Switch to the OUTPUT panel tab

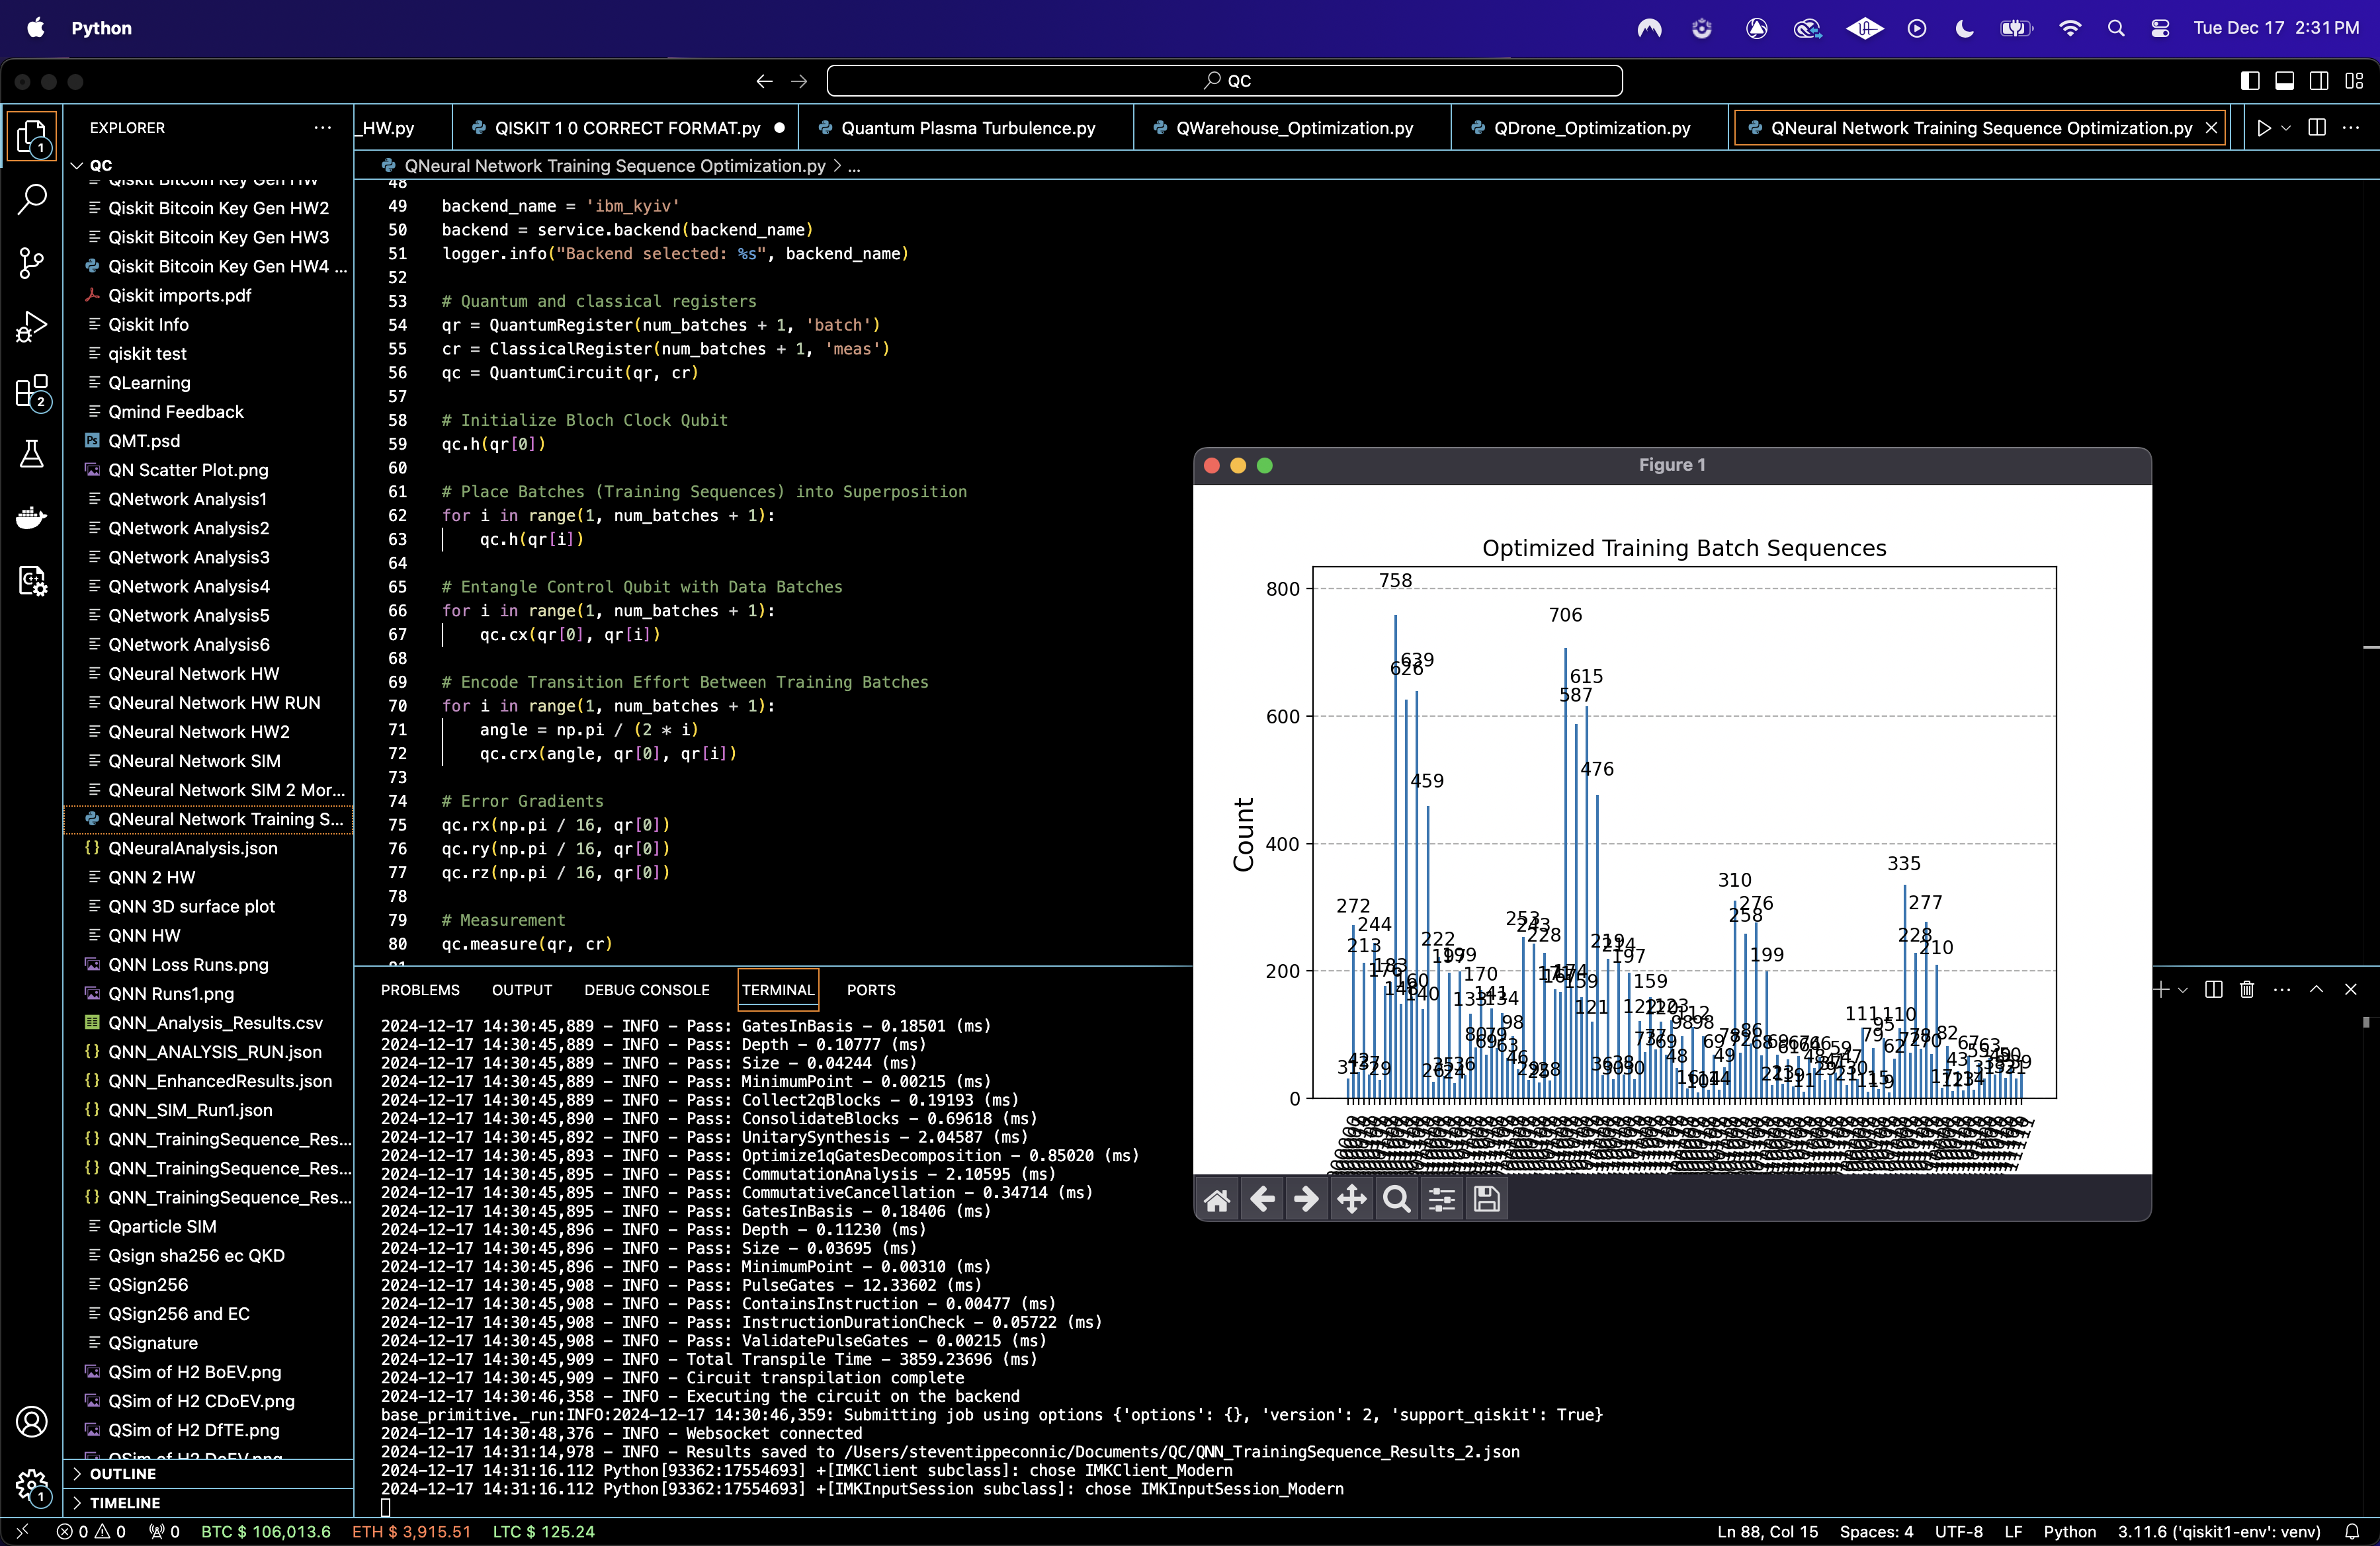pos(522,991)
